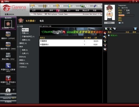Expand the friends group (2/7)

(x=109, y=35)
